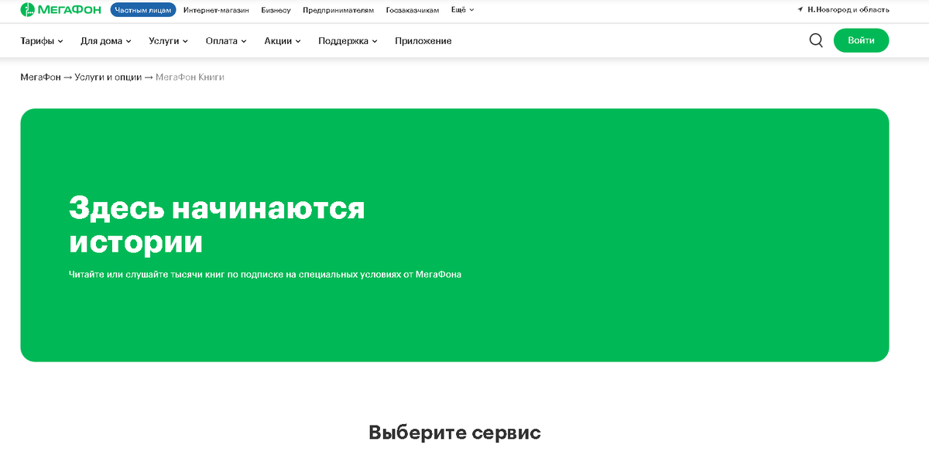Click the МегаФон Книги breadcrumb text
929x462 pixels.
tap(190, 77)
